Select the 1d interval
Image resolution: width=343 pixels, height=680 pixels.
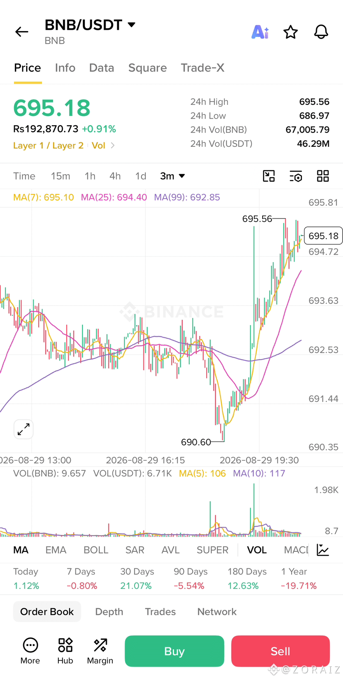[x=141, y=176]
